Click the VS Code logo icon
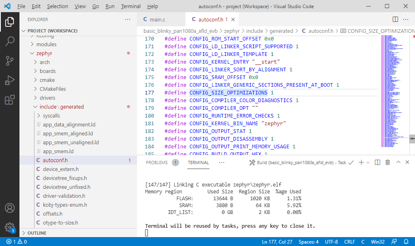Viewport: 415px width, 246px height. (x=7, y=6)
